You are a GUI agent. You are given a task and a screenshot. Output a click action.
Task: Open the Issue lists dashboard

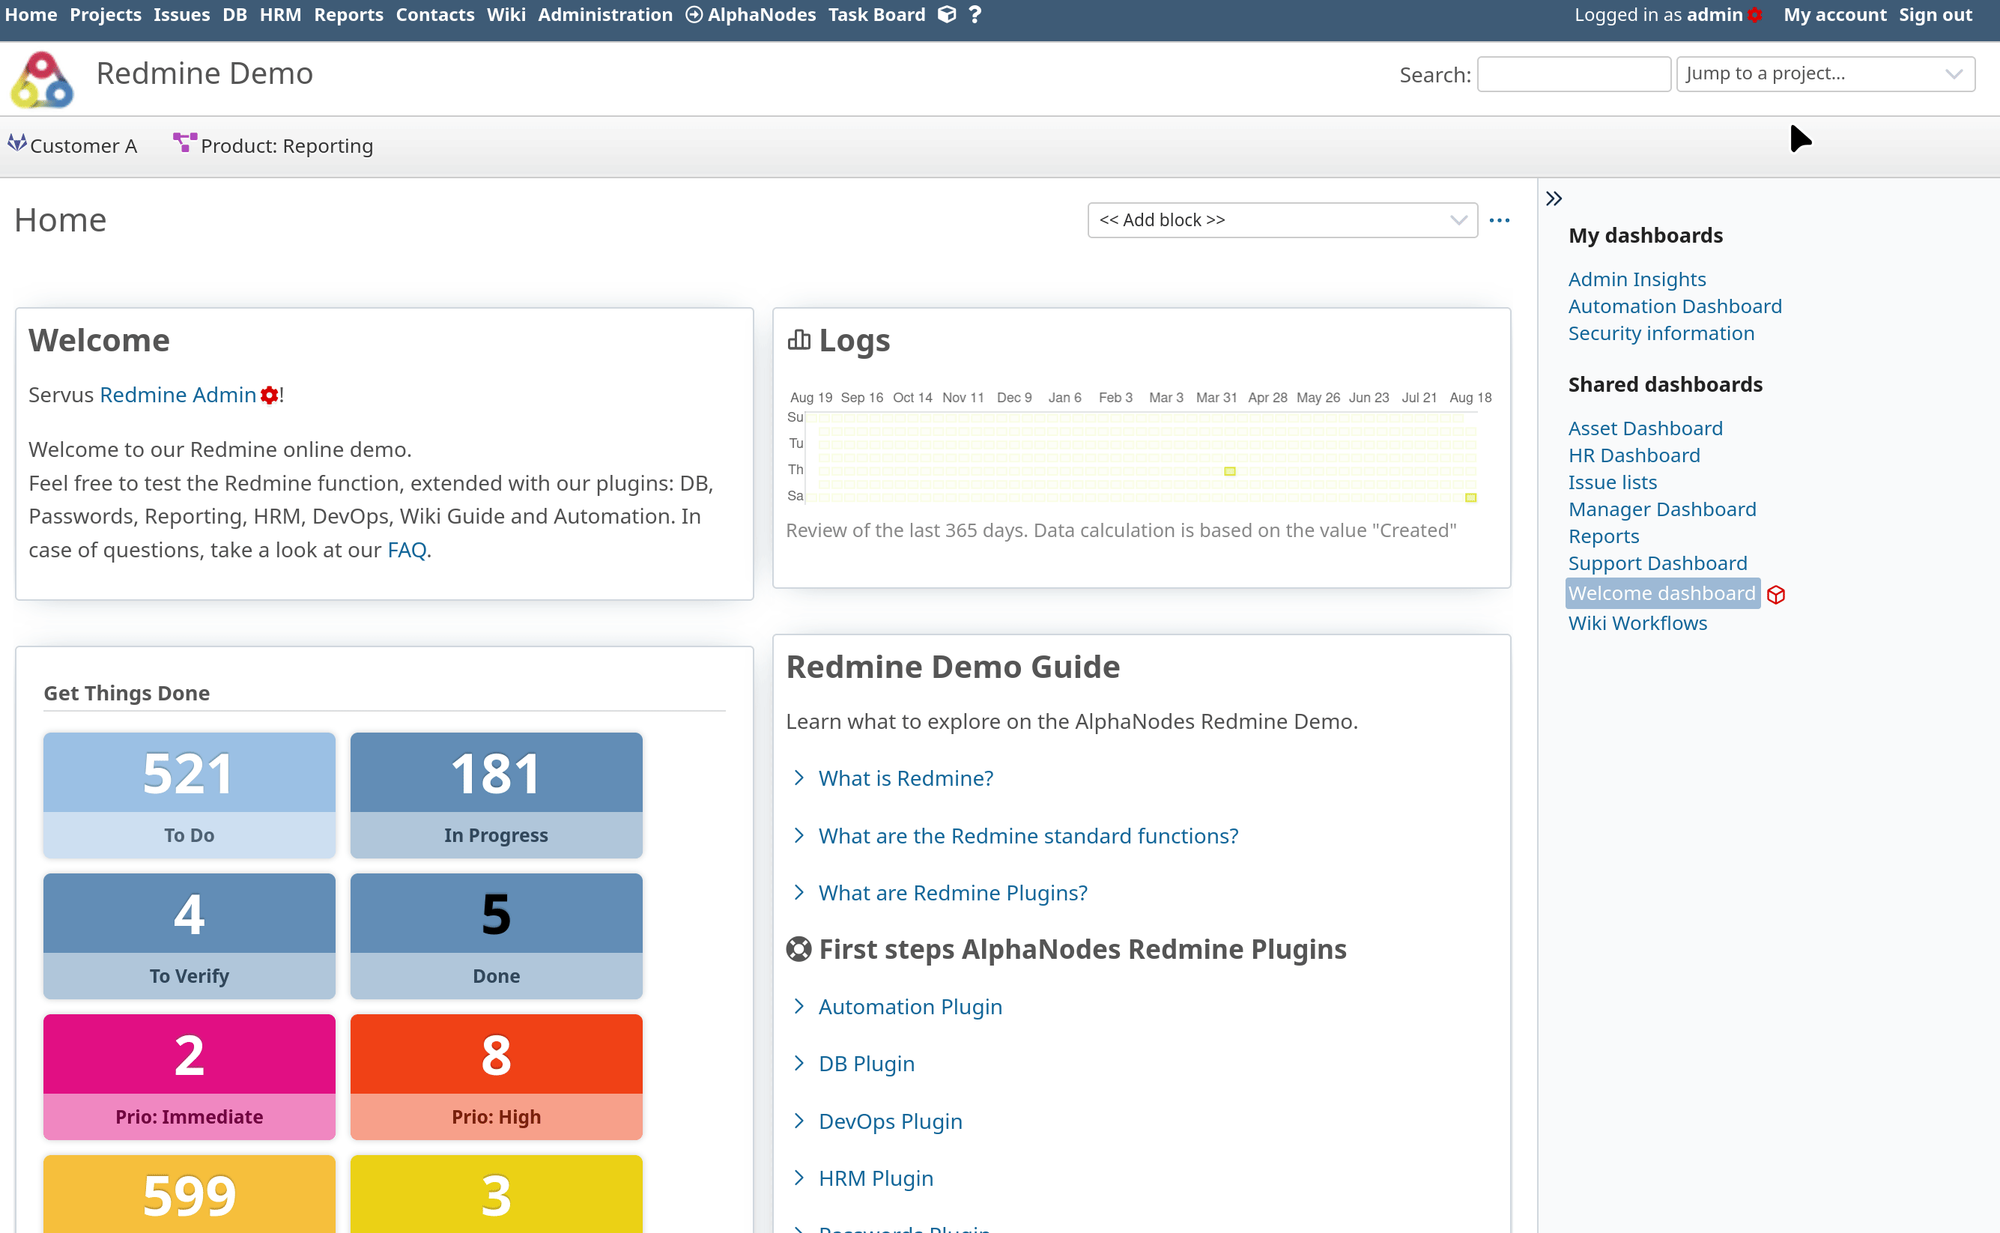pos(1612,482)
